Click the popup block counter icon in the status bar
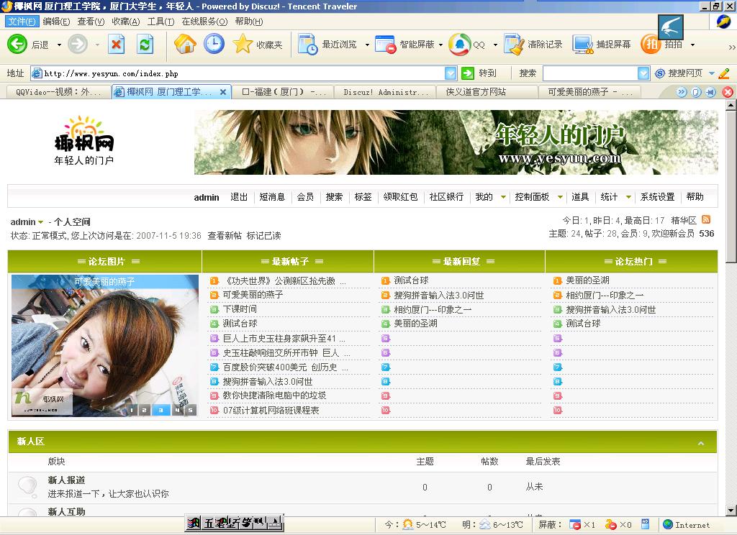The width and height of the screenshot is (737, 535). point(575,525)
